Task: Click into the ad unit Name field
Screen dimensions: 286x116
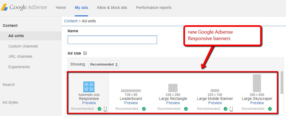Action: tap(112, 40)
